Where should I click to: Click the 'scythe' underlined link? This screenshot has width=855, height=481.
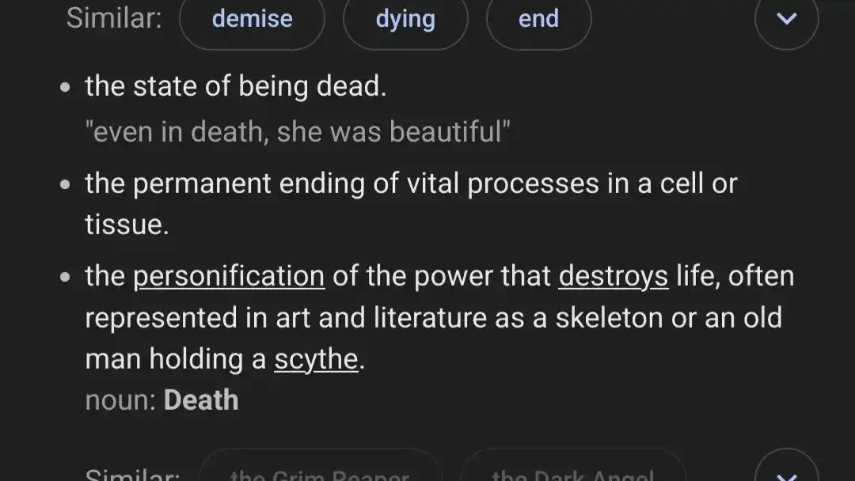[316, 359]
